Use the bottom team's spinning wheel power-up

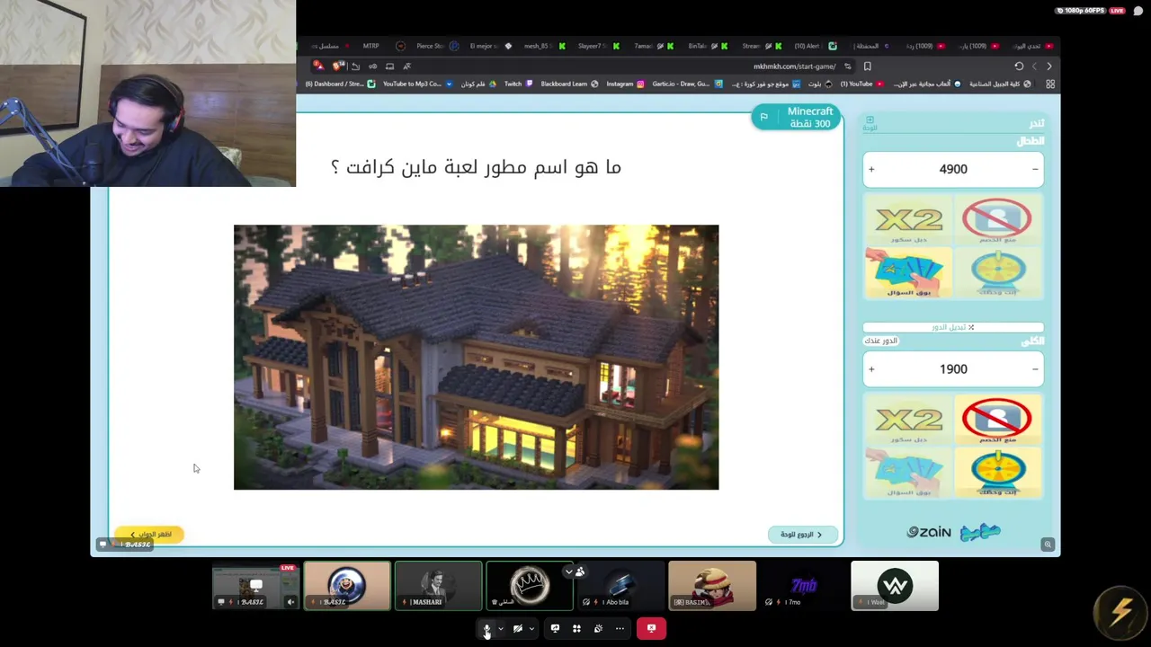[996, 474]
